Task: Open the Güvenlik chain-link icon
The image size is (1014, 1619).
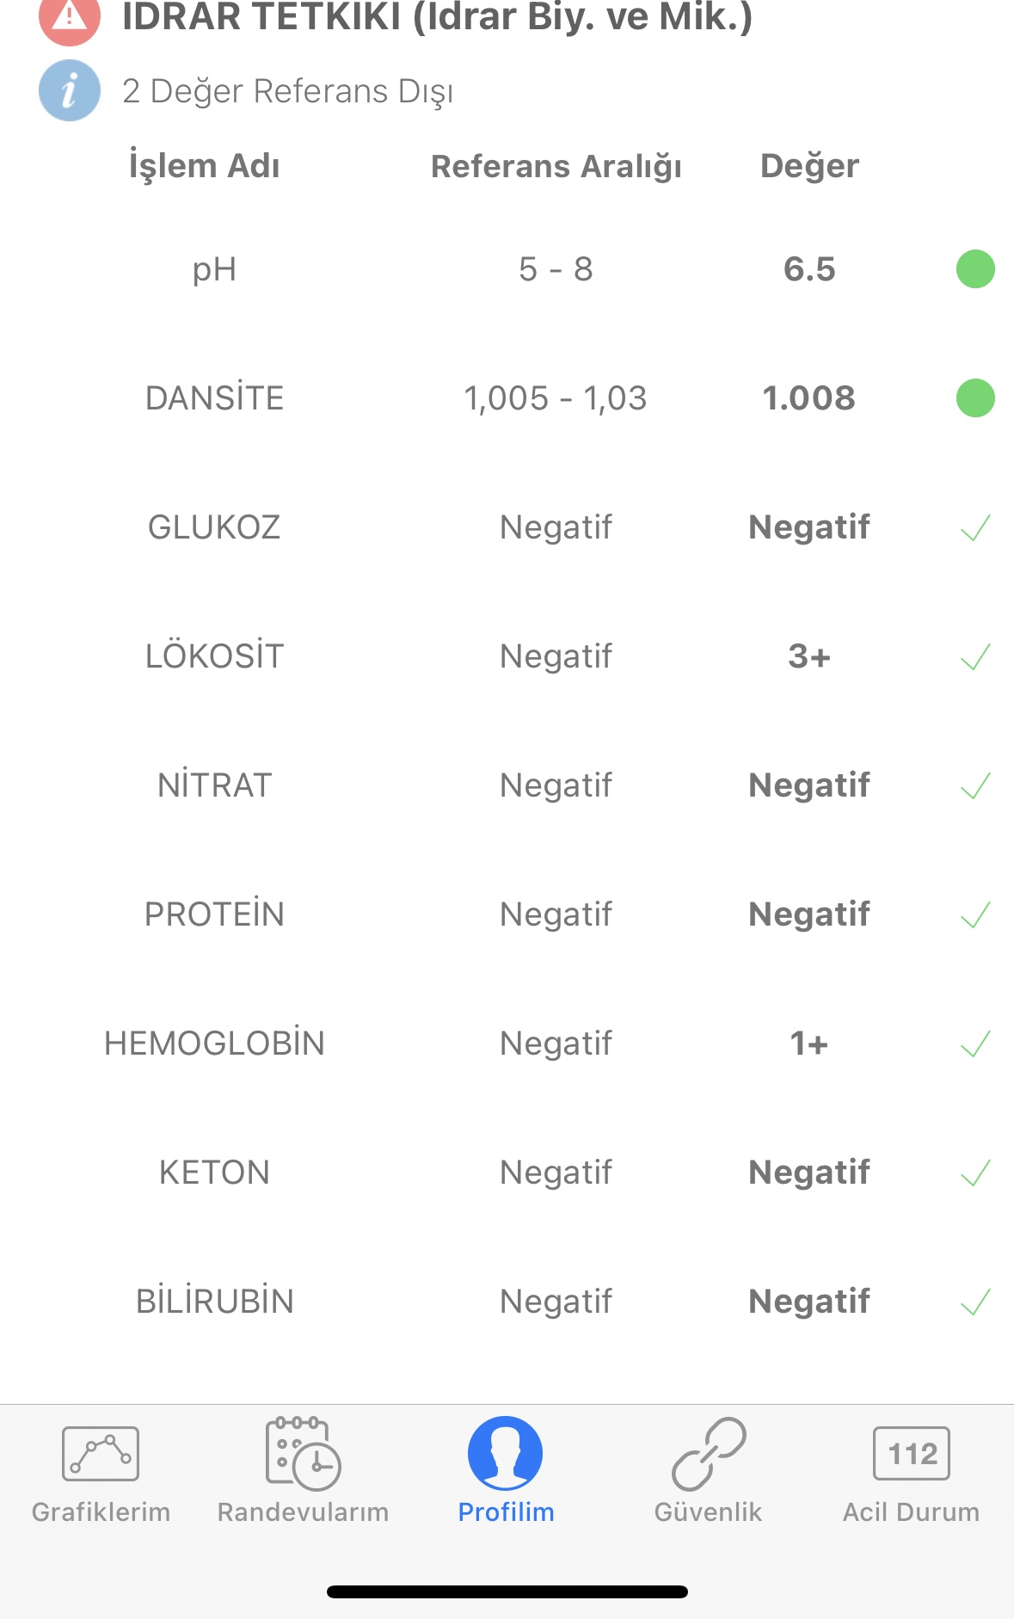Action: tap(709, 1453)
